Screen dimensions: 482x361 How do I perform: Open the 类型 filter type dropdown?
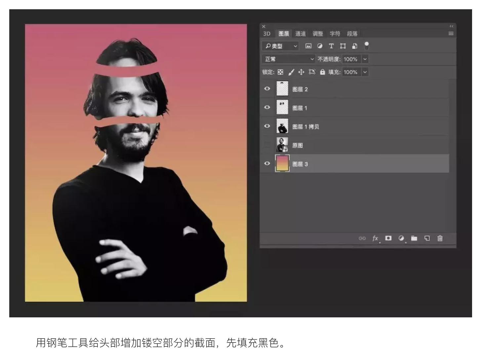pyautogui.click(x=281, y=46)
